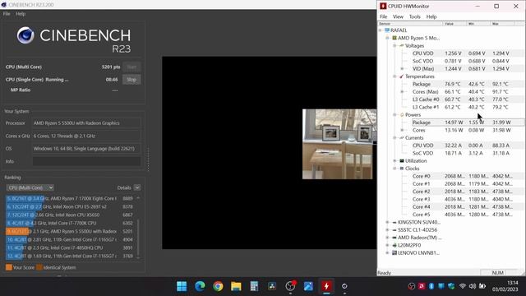Click the Voltages category icon in HWMonitor

(x=402, y=46)
